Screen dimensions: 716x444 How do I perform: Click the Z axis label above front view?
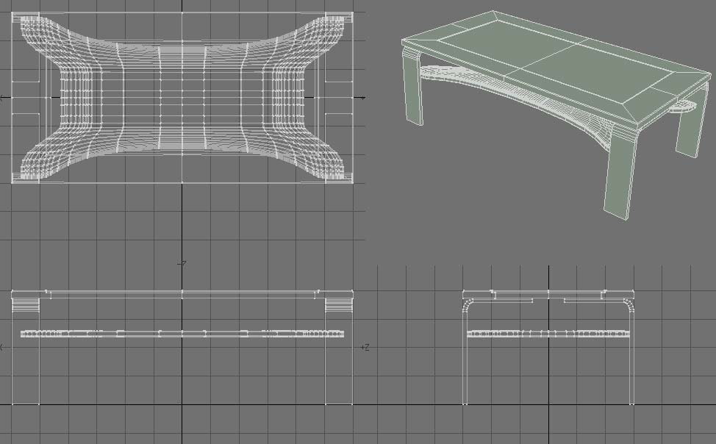(182, 264)
